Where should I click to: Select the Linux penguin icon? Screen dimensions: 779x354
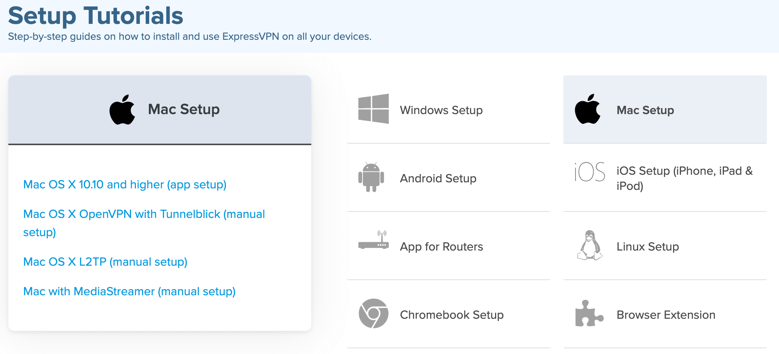tap(590, 245)
